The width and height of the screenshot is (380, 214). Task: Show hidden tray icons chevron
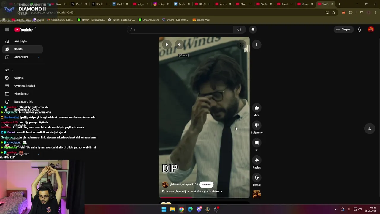(x=336, y=209)
